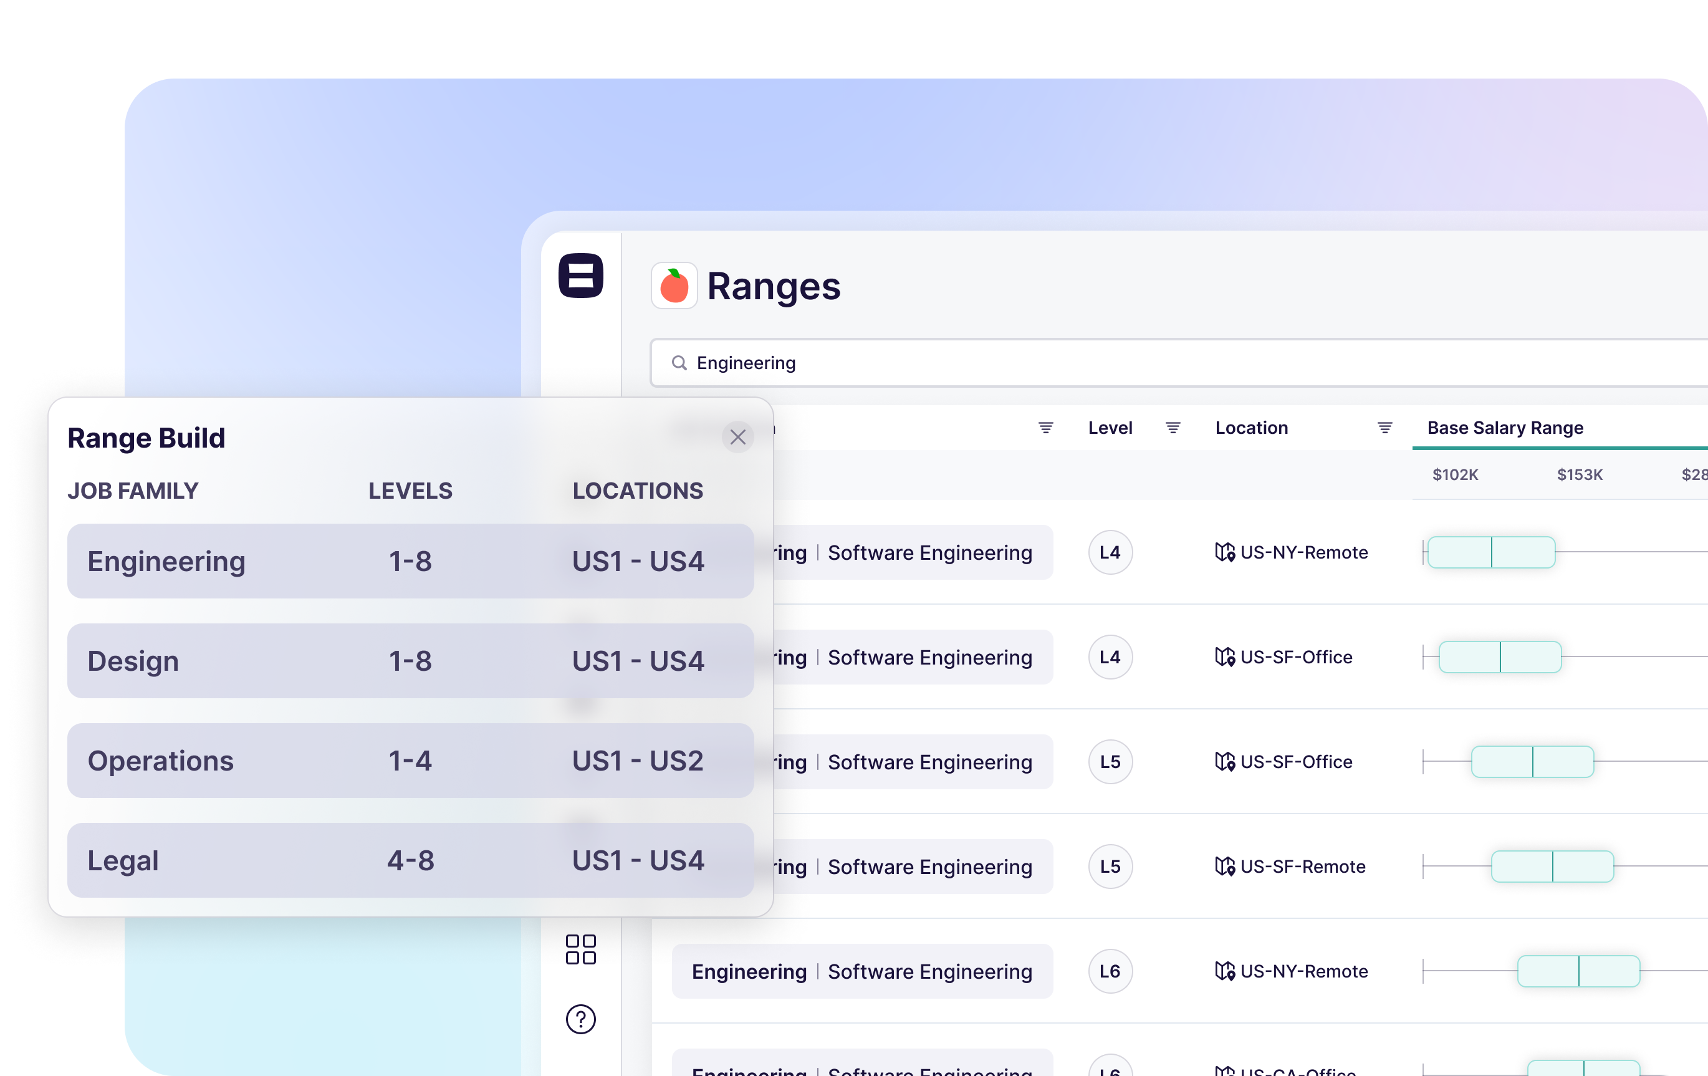The width and height of the screenshot is (1708, 1076).
Task: Click the apple company icon beside Ranges
Action: 674,286
